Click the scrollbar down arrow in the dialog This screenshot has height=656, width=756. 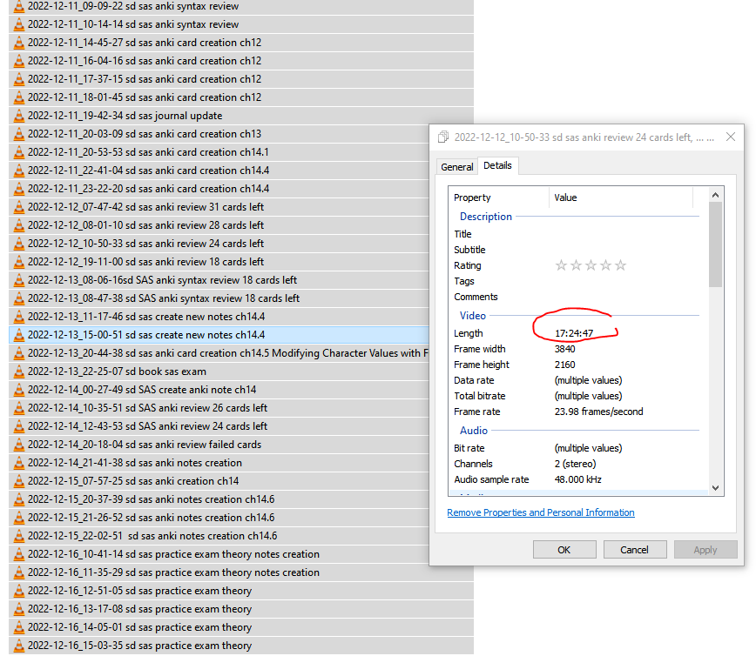click(x=716, y=489)
